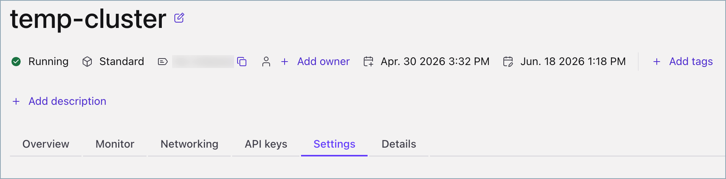Click the last modified calendar-edit icon
Image resolution: width=726 pixels, height=179 pixels.
click(508, 62)
